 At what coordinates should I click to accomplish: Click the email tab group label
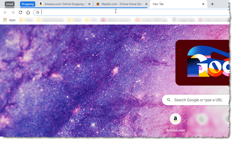tap(10, 4)
